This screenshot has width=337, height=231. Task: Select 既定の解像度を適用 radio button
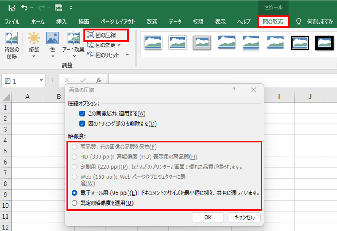pos(74,203)
